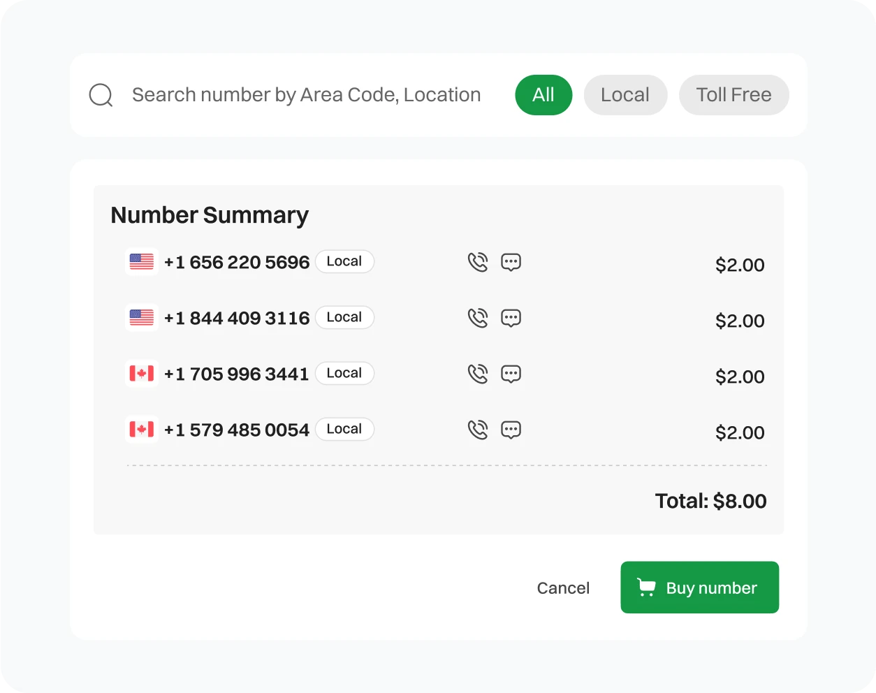Select the Local badge next to +1 705 996 3441

(344, 373)
